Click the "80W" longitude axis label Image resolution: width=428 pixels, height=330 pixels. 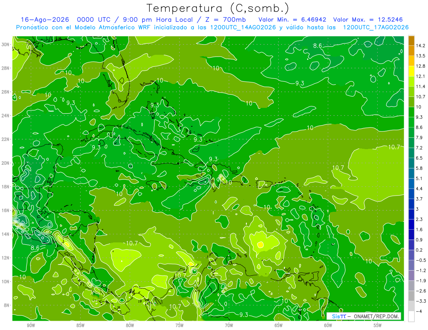[130, 325]
